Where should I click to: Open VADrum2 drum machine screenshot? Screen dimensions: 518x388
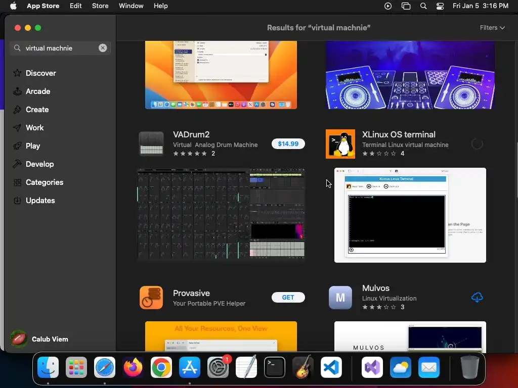221,214
